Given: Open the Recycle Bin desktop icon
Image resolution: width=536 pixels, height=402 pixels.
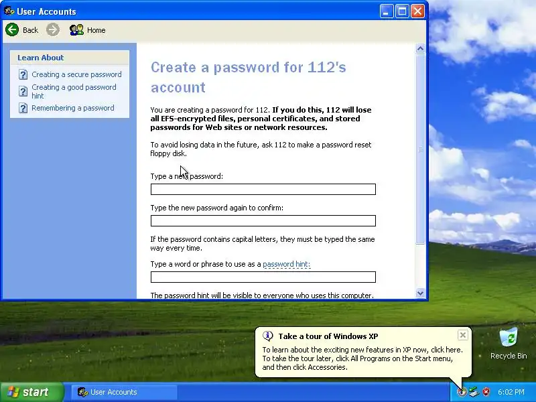Looking at the screenshot, I should [x=509, y=344].
